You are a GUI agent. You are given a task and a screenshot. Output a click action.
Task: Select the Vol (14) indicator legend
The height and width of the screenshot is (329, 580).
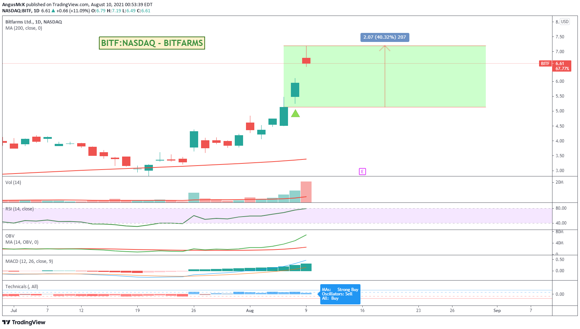tap(13, 183)
